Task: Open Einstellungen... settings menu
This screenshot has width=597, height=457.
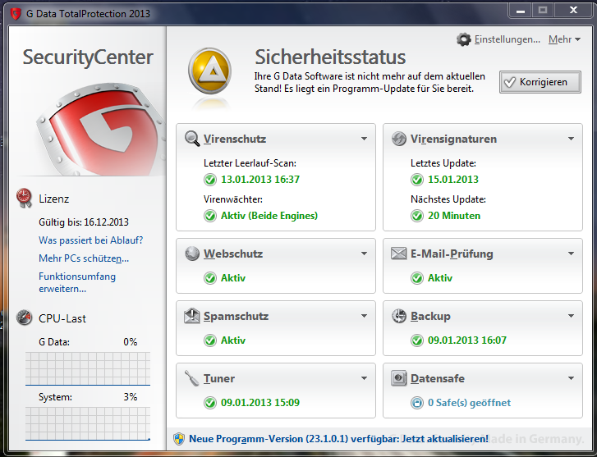Action: click(x=507, y=39)
